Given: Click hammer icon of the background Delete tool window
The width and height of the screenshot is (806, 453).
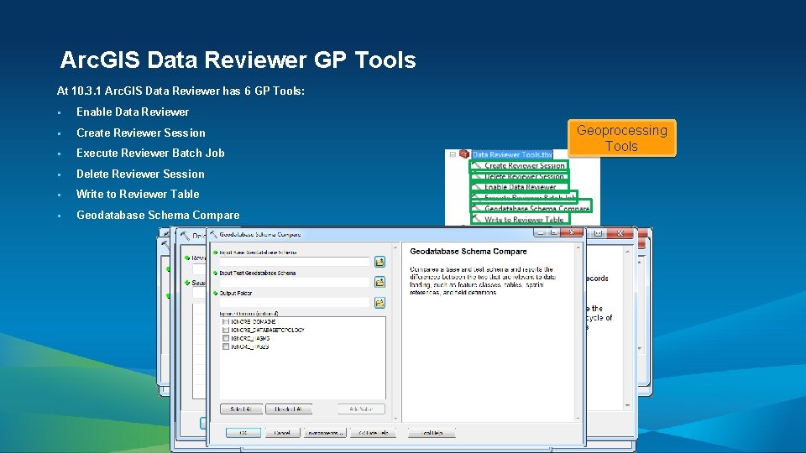Looking at the screenshot, I should pyautogui.click(x=185, y=236).
